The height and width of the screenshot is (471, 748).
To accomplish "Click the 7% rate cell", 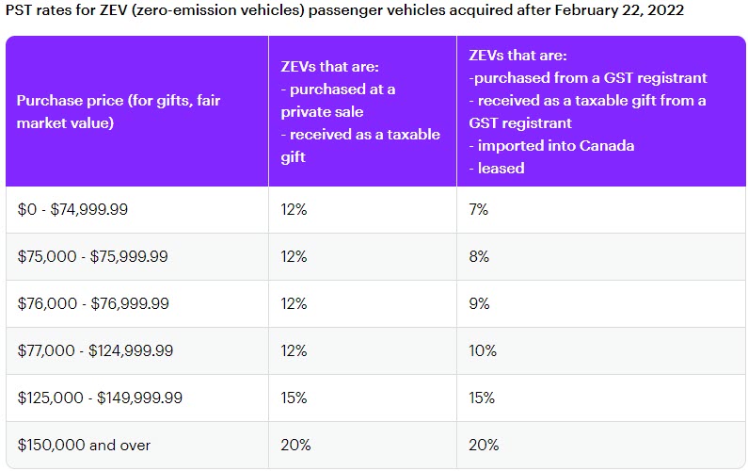I will pos(478,210).
